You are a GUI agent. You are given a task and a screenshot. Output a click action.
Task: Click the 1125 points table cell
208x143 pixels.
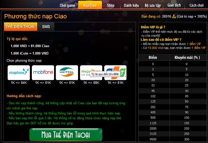point(153,123)
